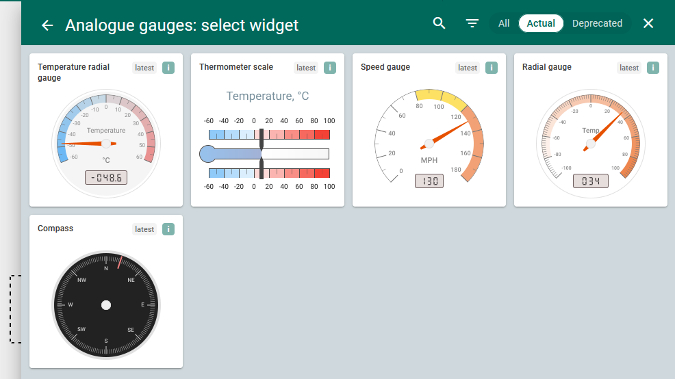Select the All filter toggle
Screen dimensions: 675x379
pos(504,23)
